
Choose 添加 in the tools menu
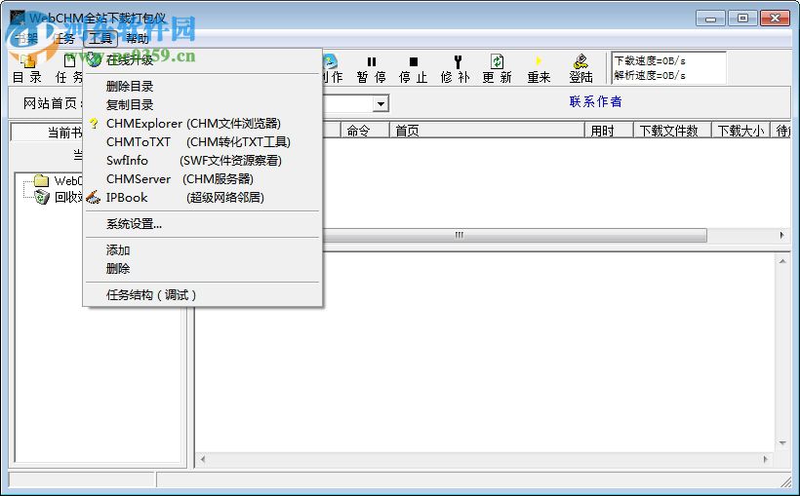pyautogui.click(x=203, y=250)
